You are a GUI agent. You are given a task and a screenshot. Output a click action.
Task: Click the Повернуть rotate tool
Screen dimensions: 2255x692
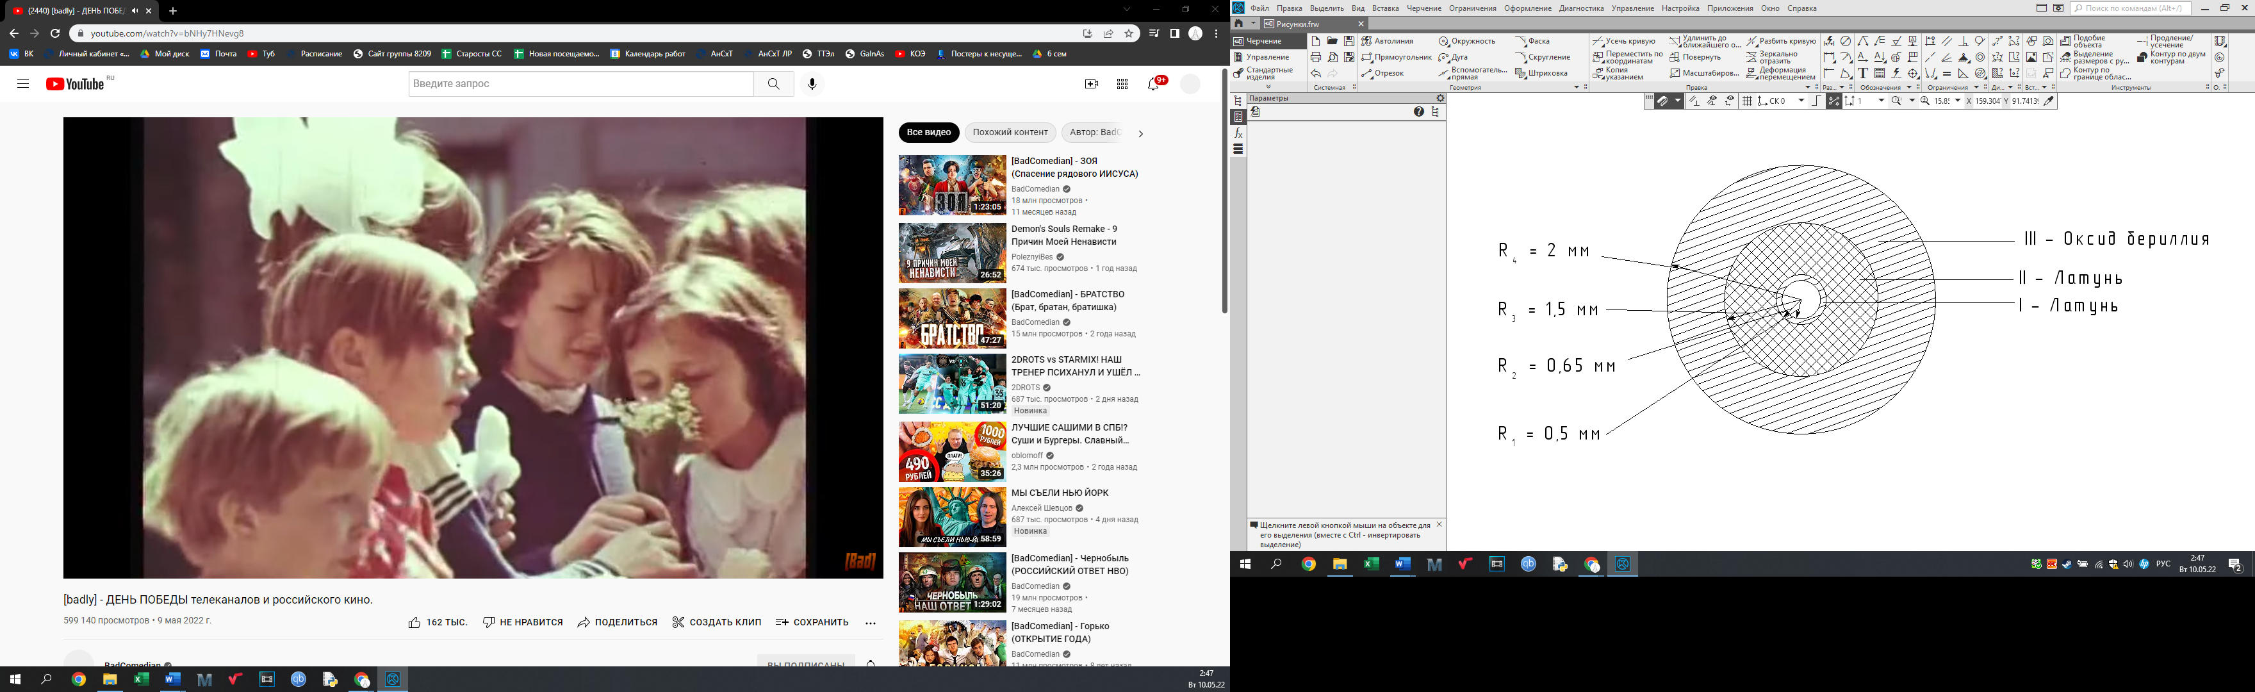[x=1696, y=58]
